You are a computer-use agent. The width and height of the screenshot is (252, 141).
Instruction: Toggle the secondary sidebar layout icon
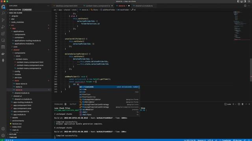tap(245, 1)
